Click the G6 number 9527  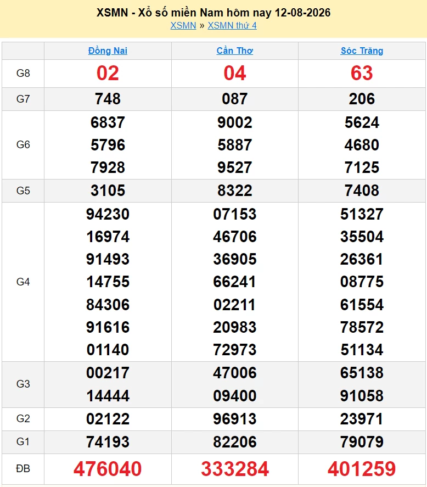click(235, 167)
